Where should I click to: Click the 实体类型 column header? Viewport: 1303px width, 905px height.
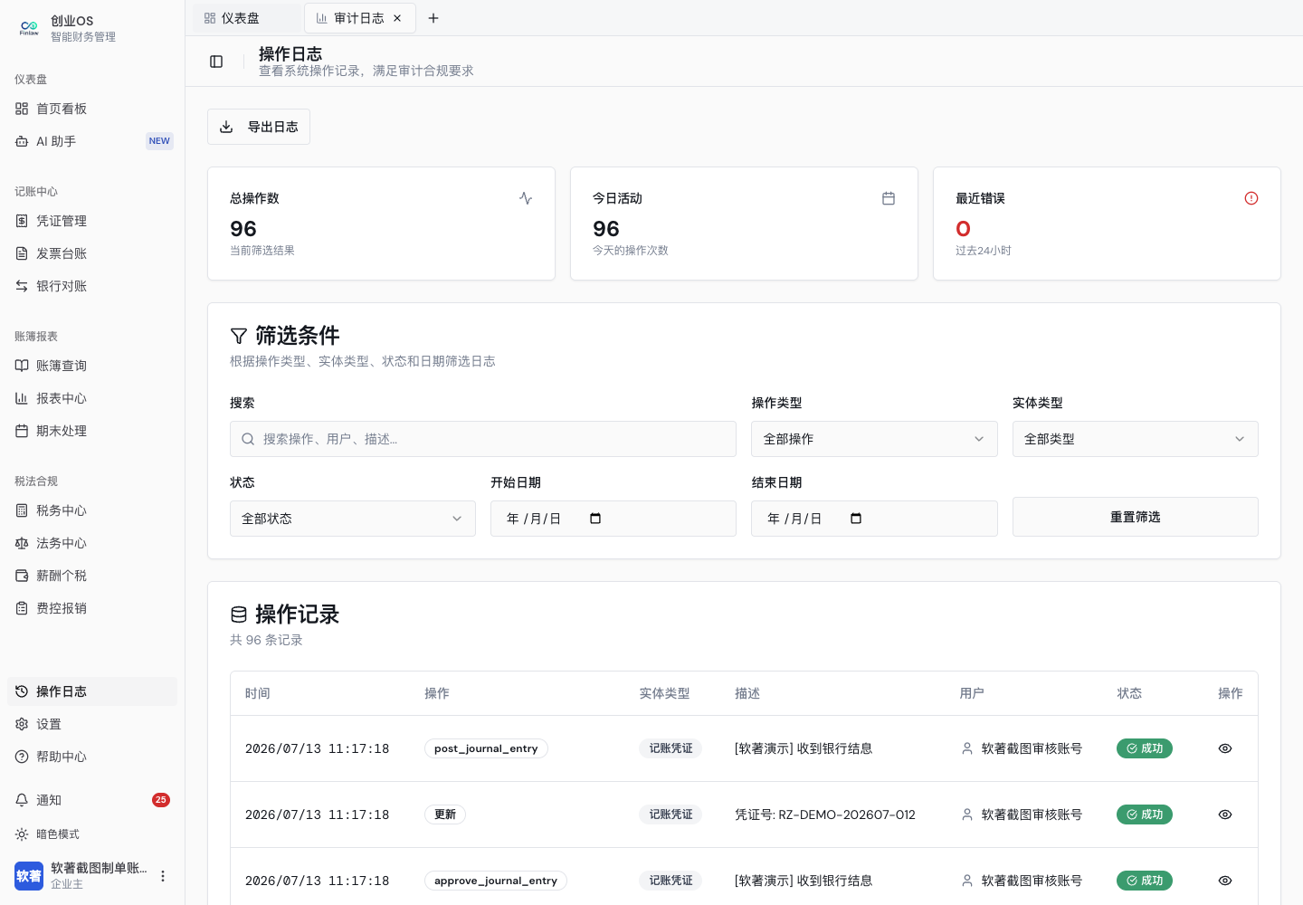[664, 693]
